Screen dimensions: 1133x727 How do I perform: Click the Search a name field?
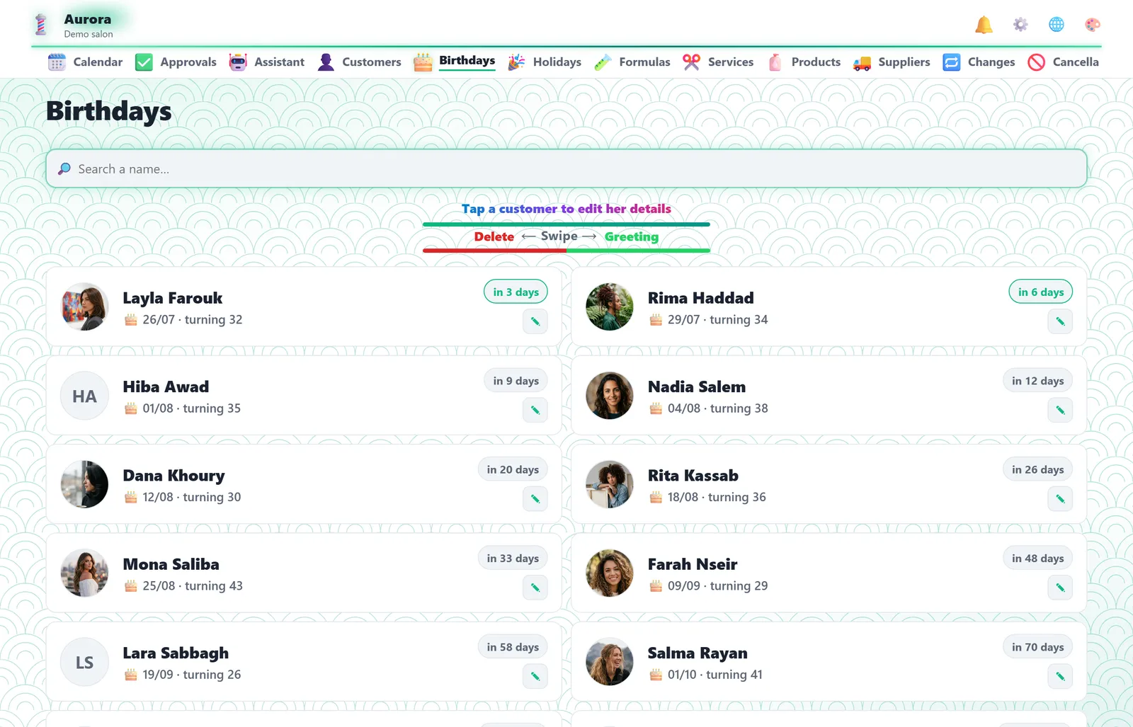pos(566,168)
